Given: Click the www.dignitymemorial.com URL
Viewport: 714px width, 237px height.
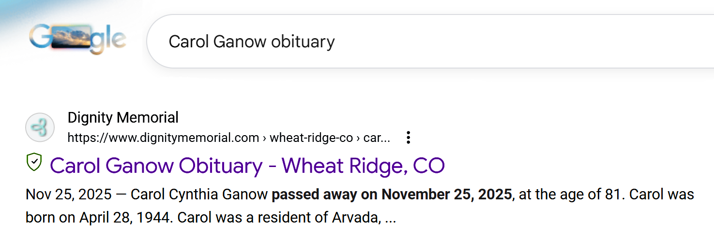Looking at the screenshot, I should click(x=163, y=138).
